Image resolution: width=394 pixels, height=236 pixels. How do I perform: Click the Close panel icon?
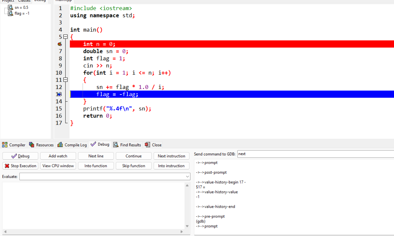(148, 145)
